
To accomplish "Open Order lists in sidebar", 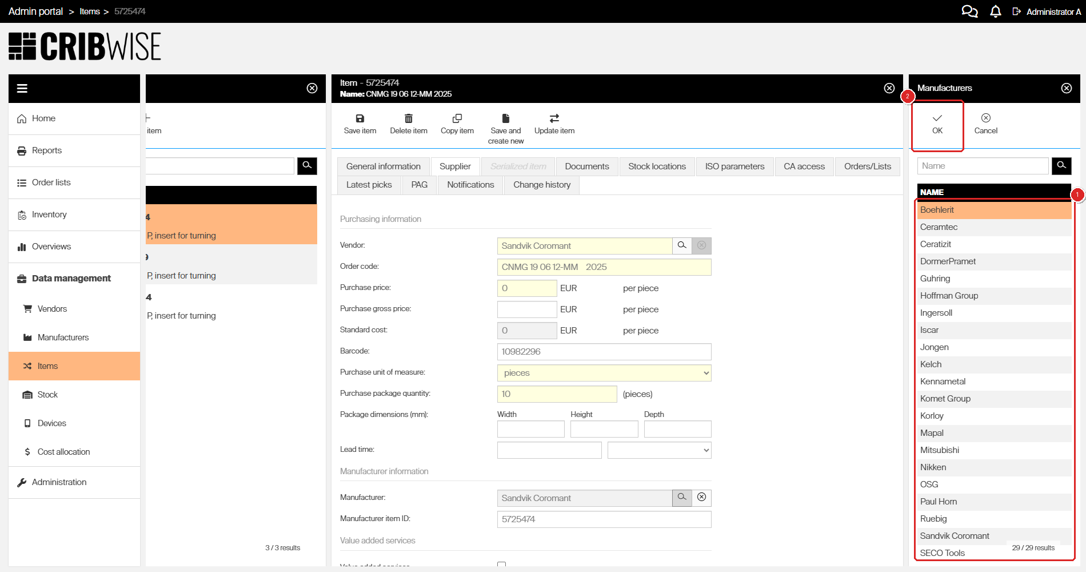I will [74, 182].
